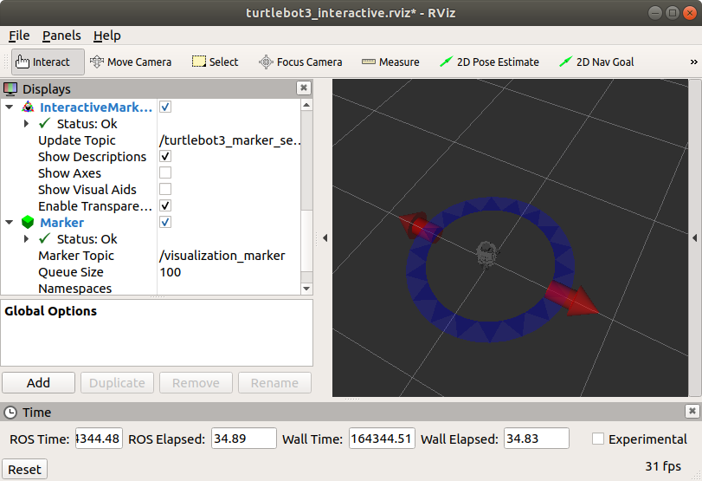This screenshot has width=702, height=481.
Task: Click the Wall Elapsed field
Action: (x=537, y=439)
